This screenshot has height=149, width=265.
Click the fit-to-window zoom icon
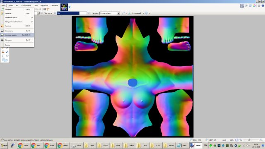[237, 140]
